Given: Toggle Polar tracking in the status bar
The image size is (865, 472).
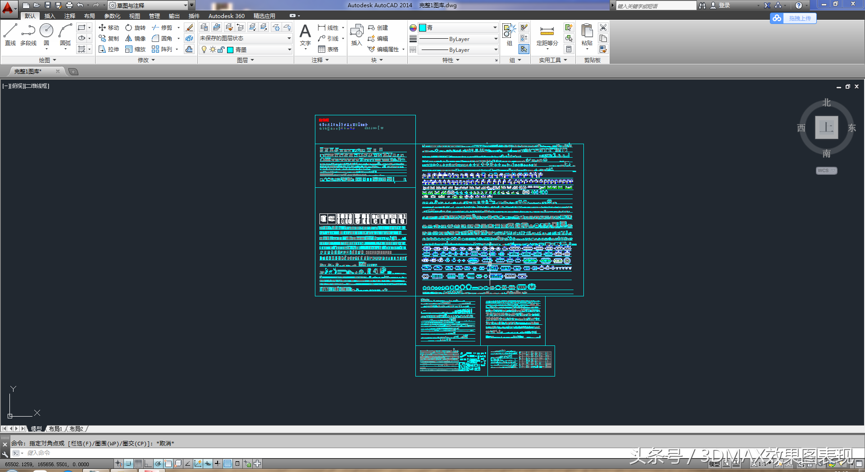Looking at the screenshot, I should [x=158, y=463].
